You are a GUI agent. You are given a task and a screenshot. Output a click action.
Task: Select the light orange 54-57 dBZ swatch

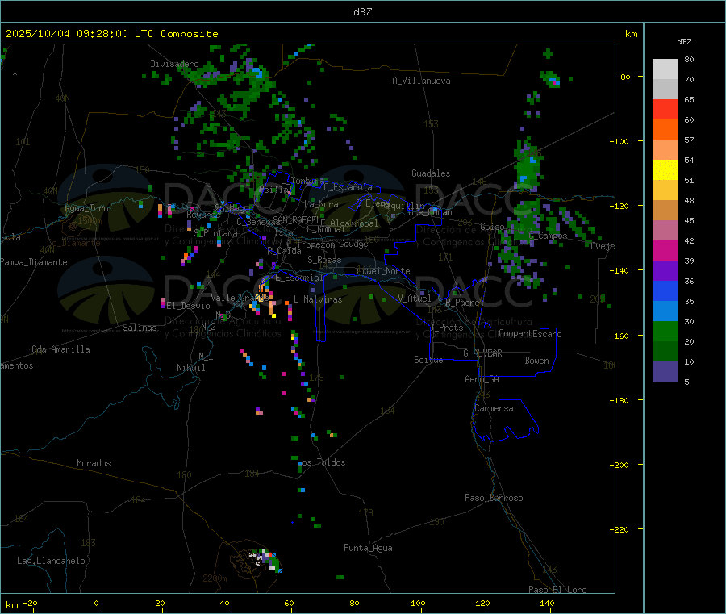(x=665, y=150)
